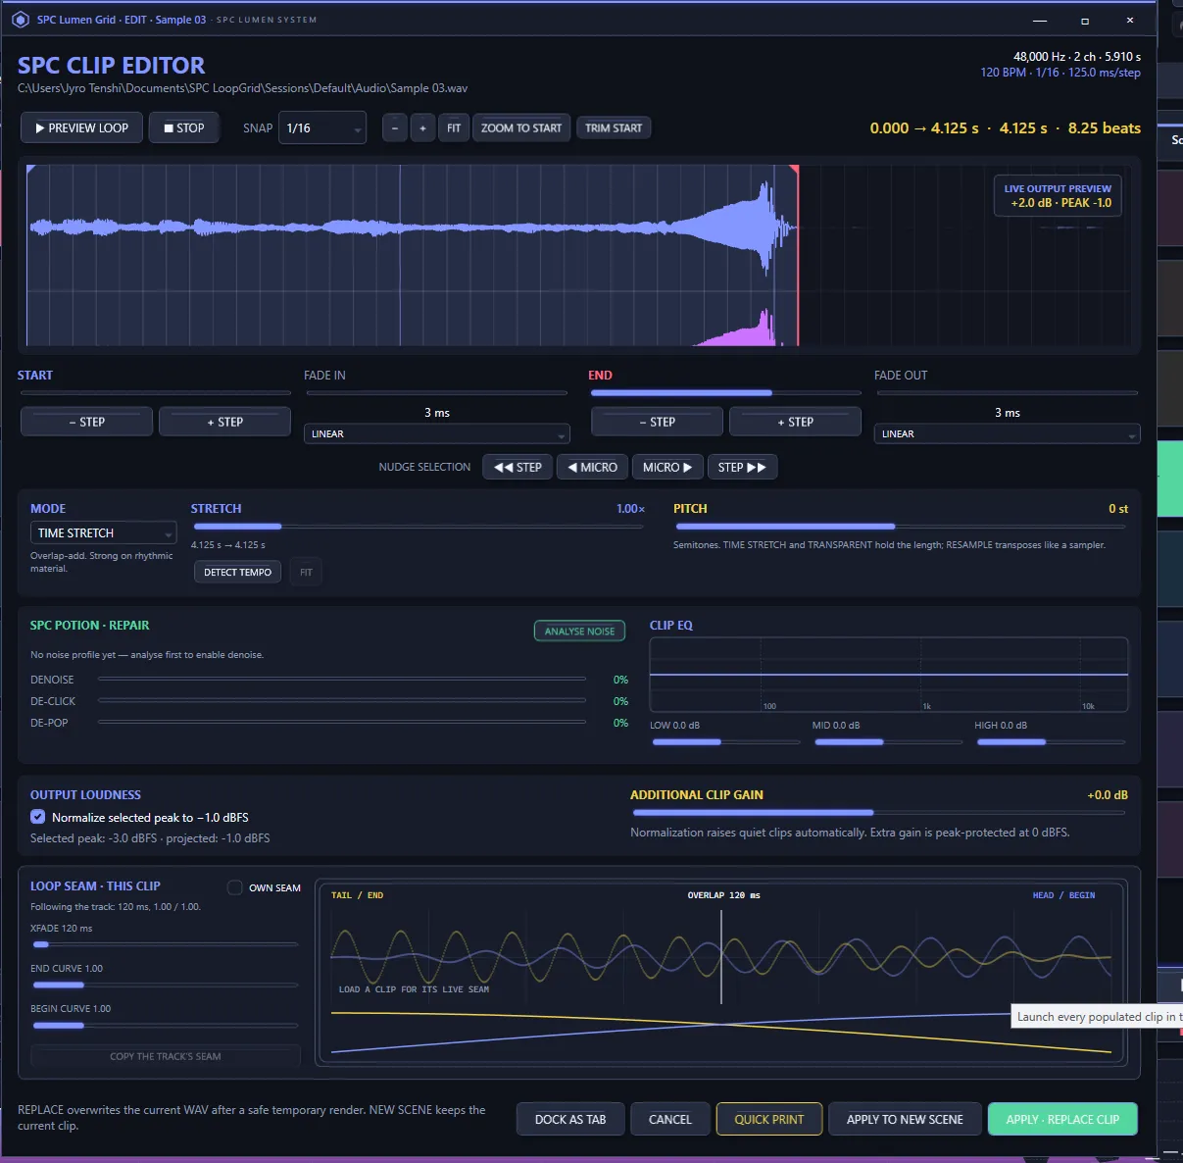Adjust the Begin Curve 1.00 slider

coord(165,1026)
